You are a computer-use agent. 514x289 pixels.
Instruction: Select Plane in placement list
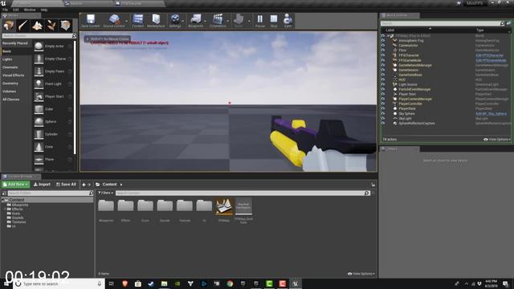(x=53, y=159)
